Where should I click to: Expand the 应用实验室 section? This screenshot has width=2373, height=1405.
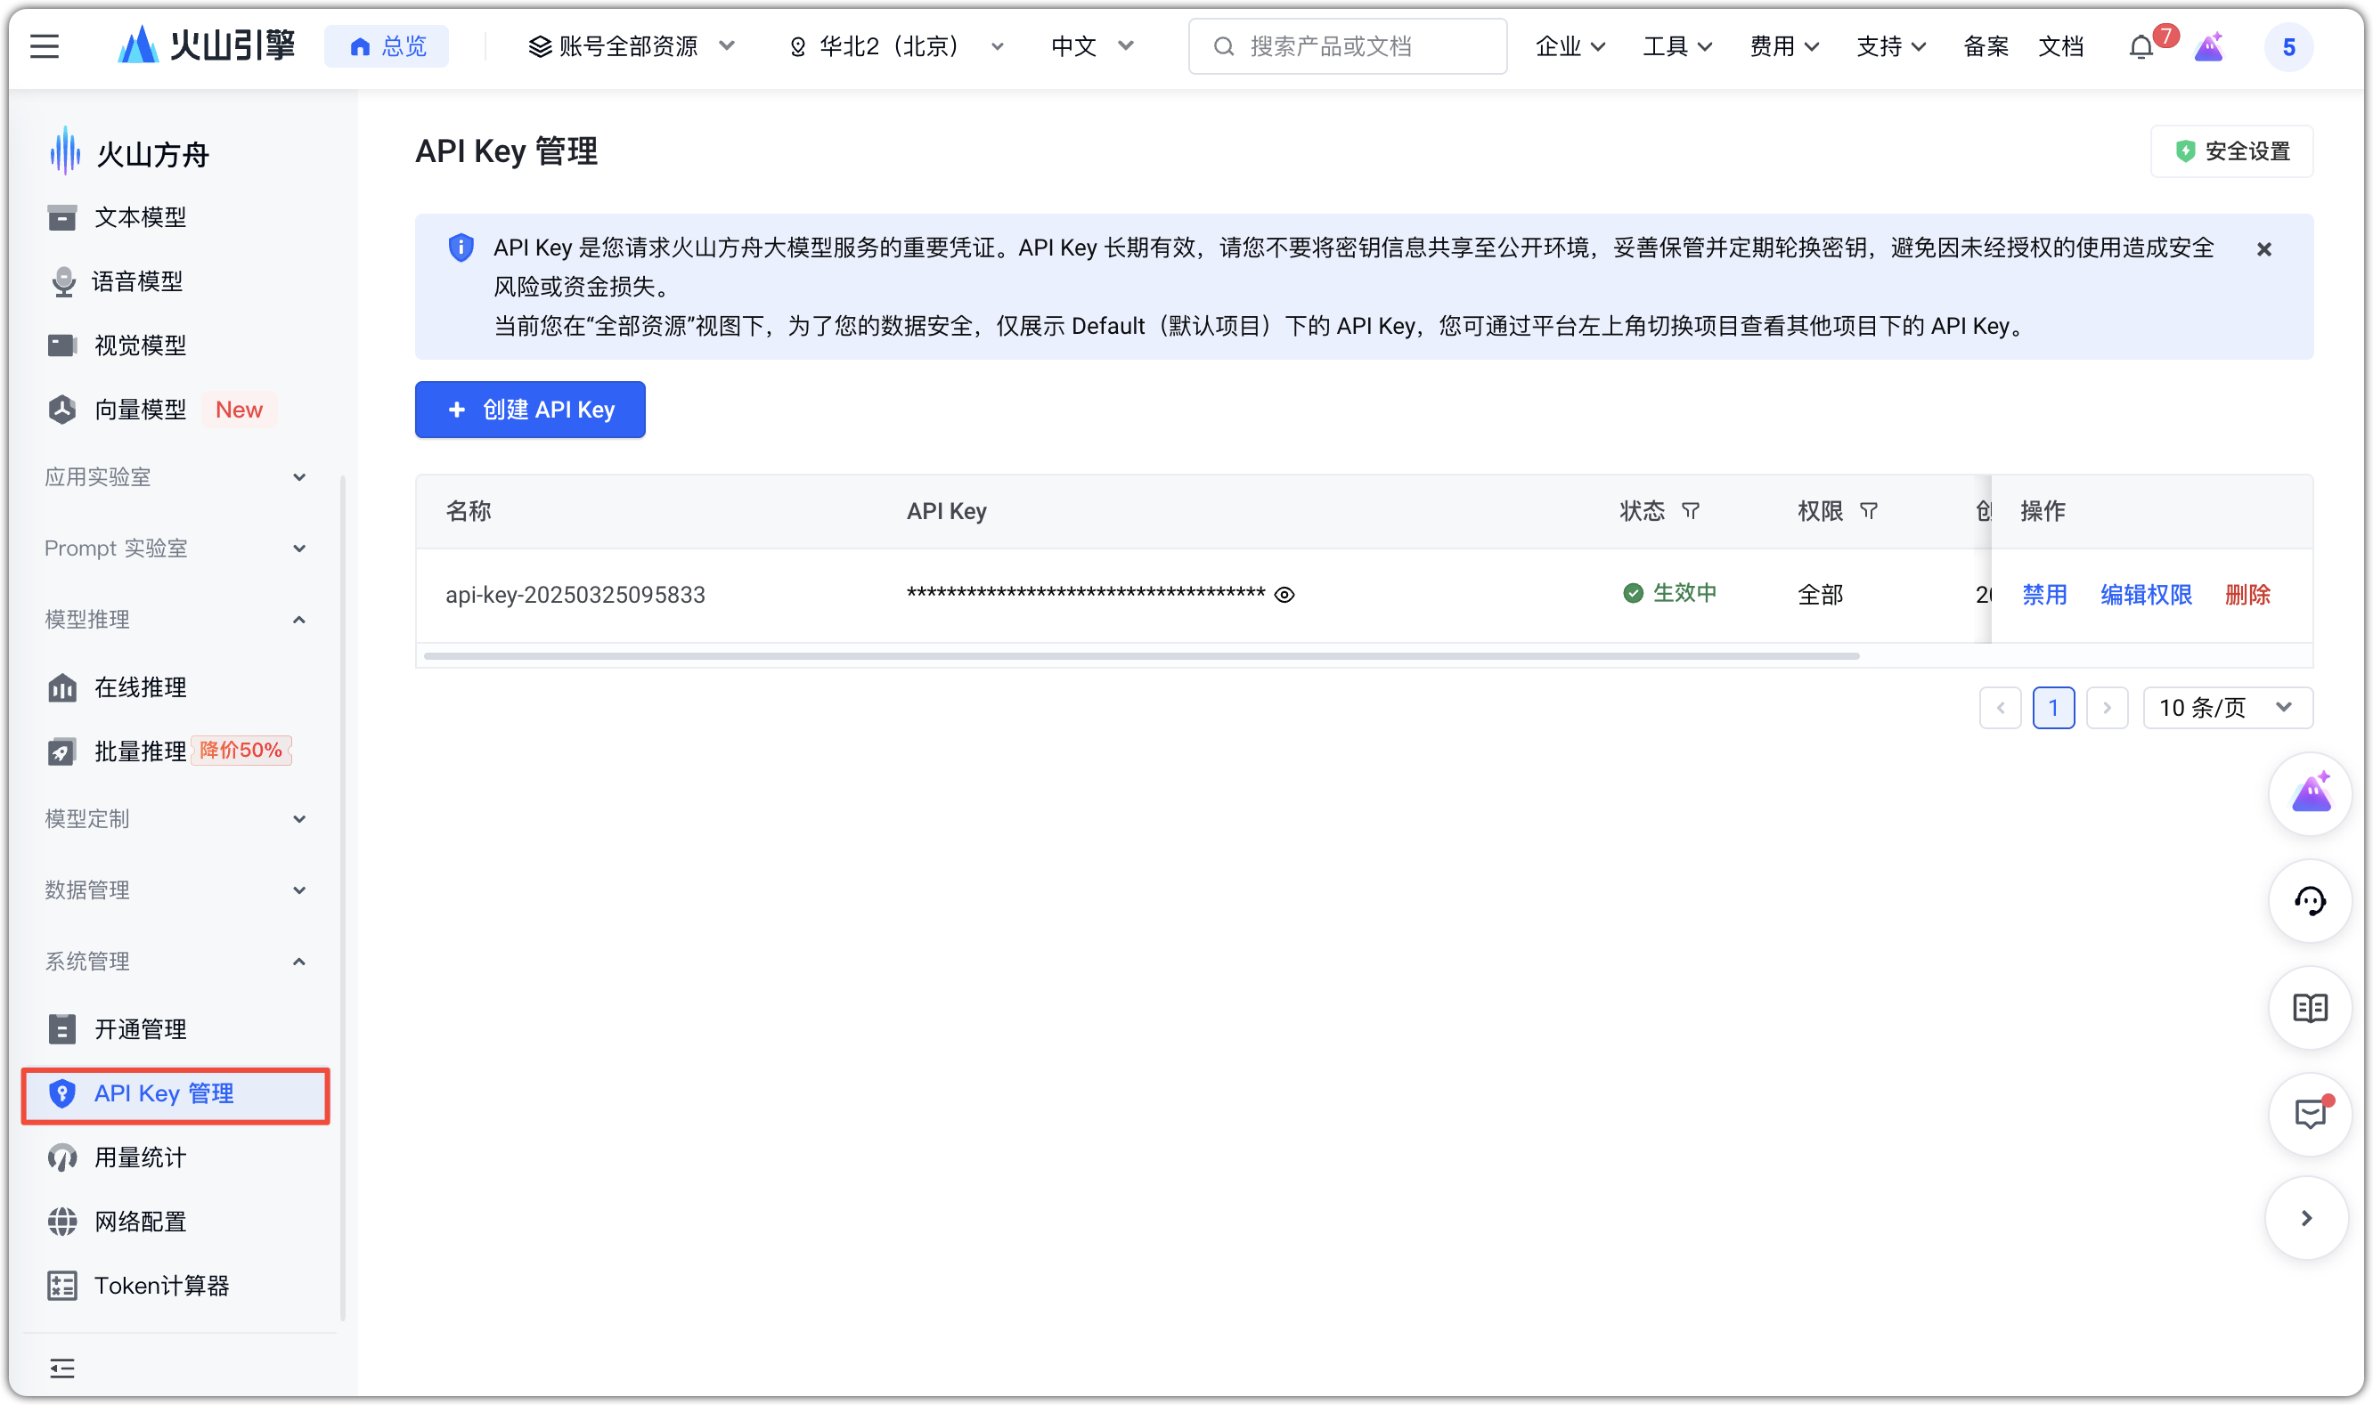176,476
